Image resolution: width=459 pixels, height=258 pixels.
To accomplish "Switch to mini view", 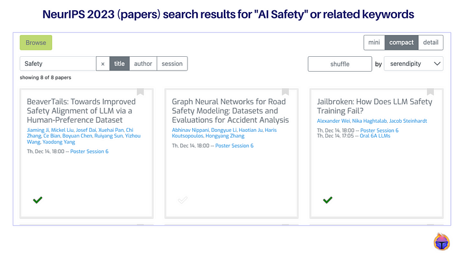I will pos(374,42).
